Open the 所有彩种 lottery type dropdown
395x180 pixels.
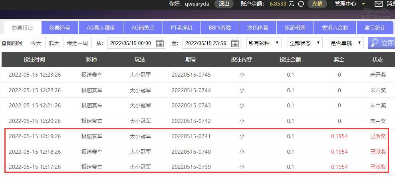point(263,43)
